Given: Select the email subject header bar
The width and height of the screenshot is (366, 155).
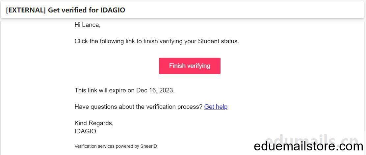Looking at the screenshot, I should pos(183,10).
